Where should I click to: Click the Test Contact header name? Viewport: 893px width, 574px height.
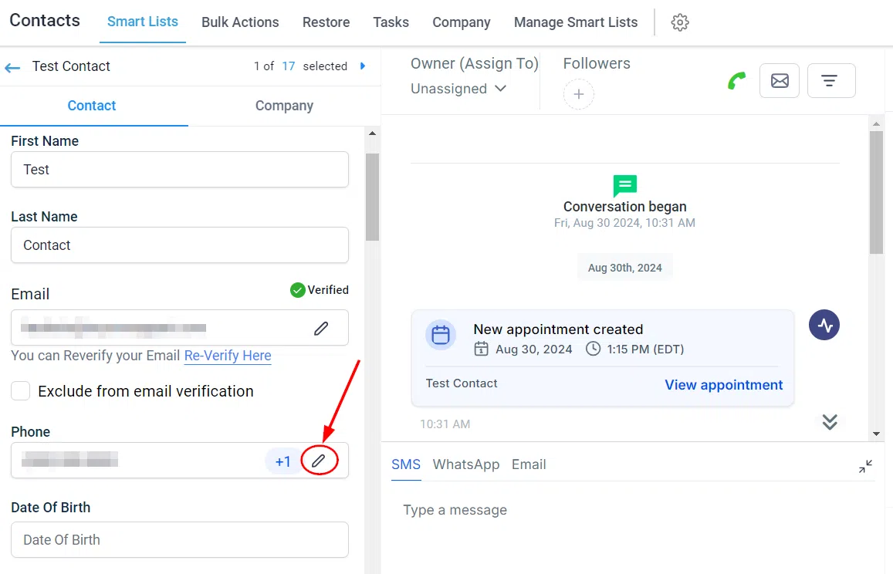[71, 66]
